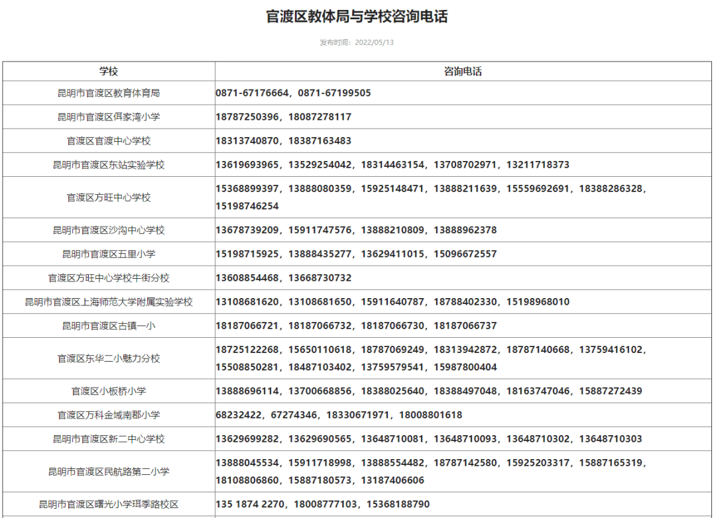Select 昆明市官渡区佴家湾小学 school cell

[109, 117]
